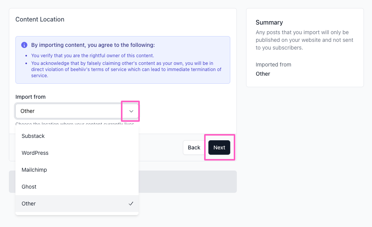Click the Import from field label
This screenshot has width=372, height=227.
click(30, 97)
